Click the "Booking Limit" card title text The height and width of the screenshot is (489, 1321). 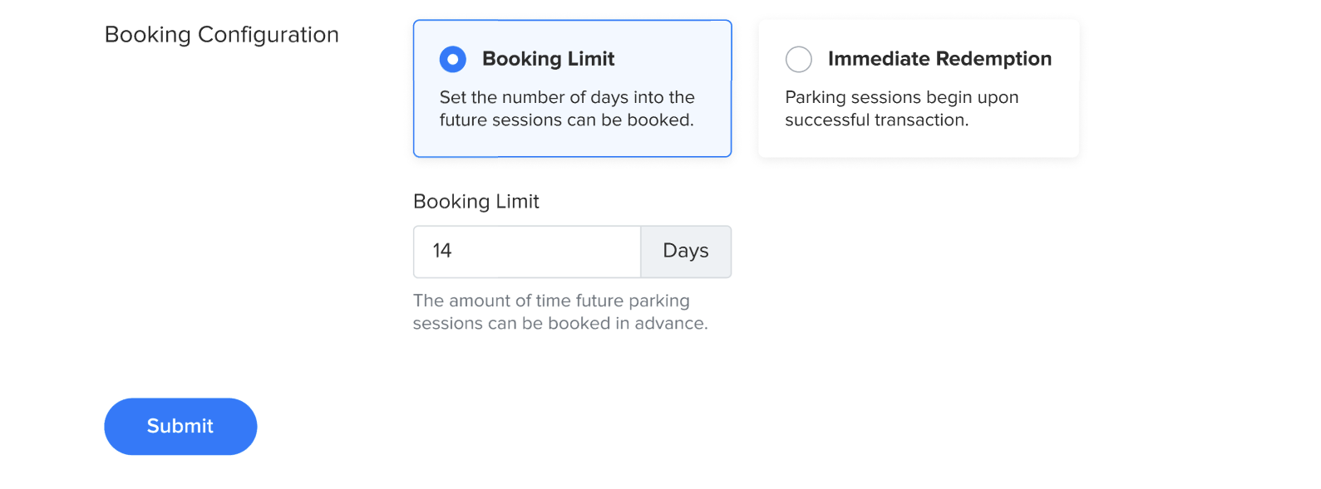[x=548, y=59]
